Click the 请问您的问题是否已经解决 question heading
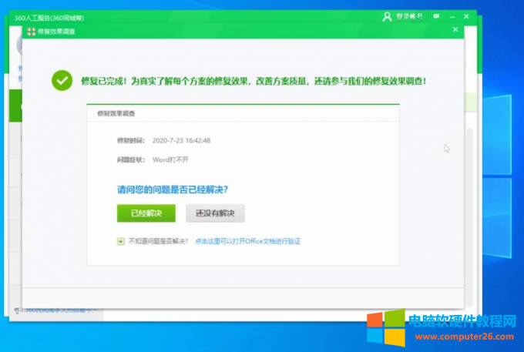This screenshot has width=524, height=352. pos(172,189)
